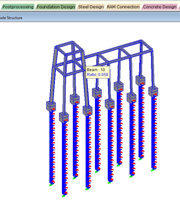Click green support symbol under the rightmost pile
This screenshot has height=201, width=180.
(153, 170)
